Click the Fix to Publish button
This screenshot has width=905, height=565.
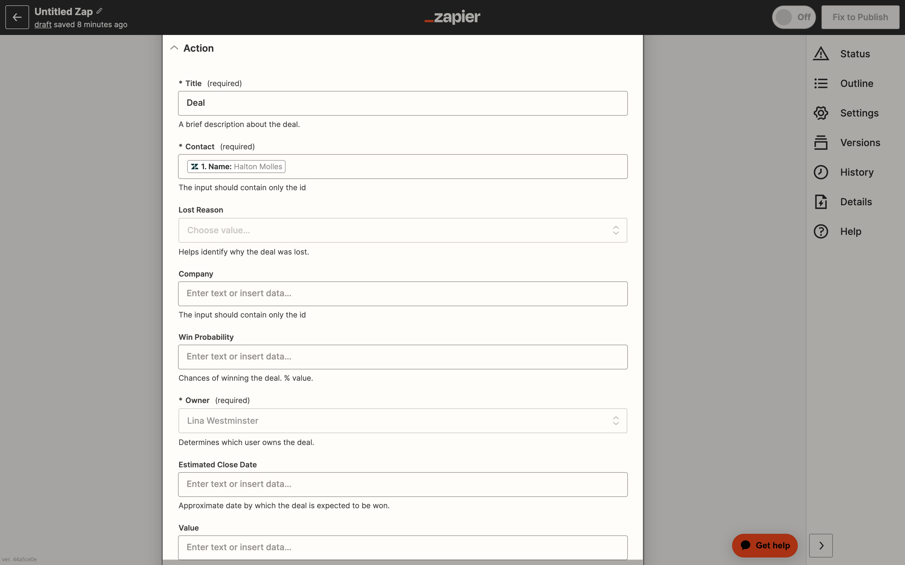[860, 17]
